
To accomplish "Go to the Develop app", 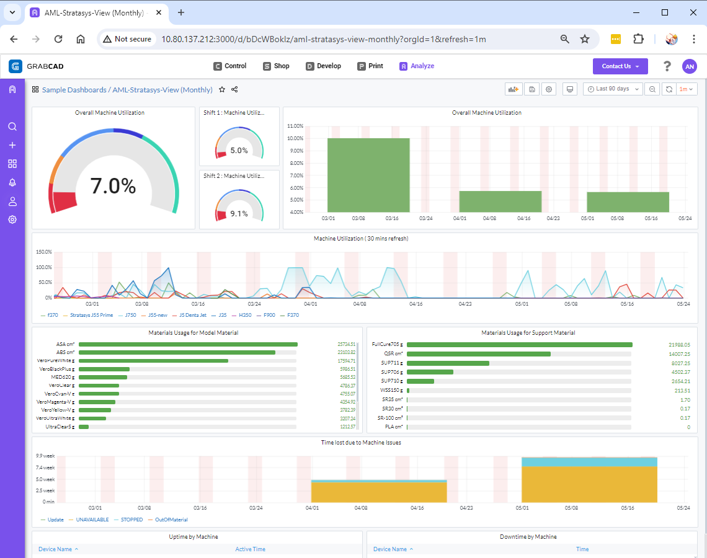I will [323, 66].
